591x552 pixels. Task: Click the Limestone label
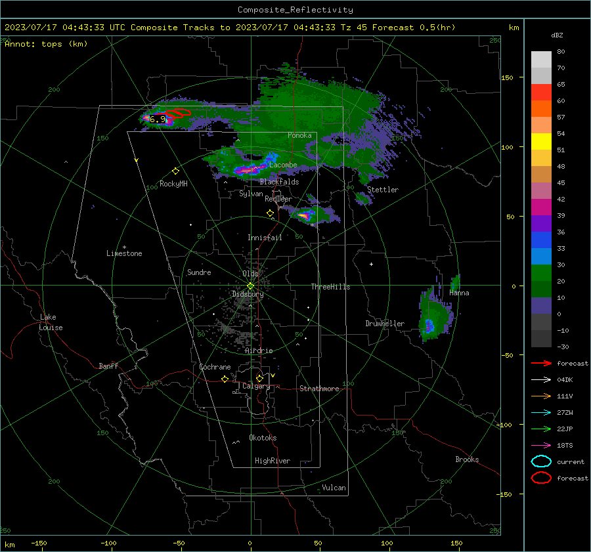(x=124, y=253)
